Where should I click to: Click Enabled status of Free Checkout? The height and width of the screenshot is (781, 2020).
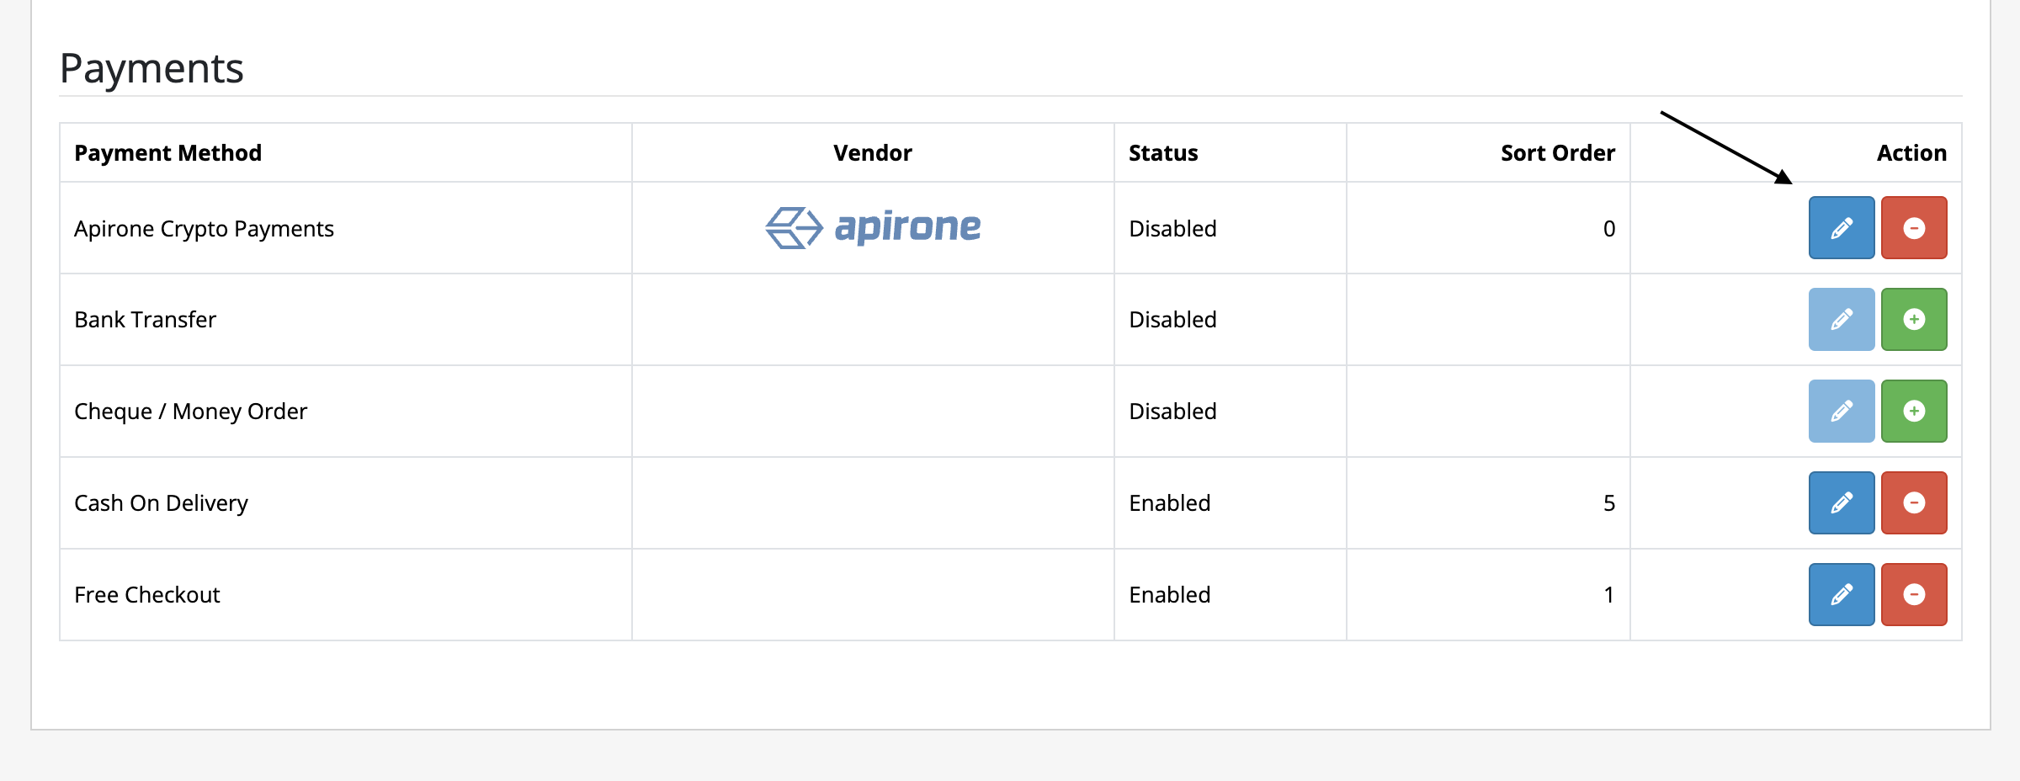click(x=1169, y=595)
